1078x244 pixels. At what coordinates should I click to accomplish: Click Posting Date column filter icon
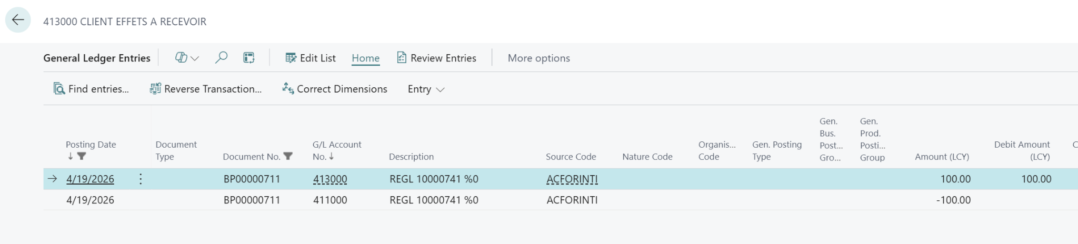[82, 156]
